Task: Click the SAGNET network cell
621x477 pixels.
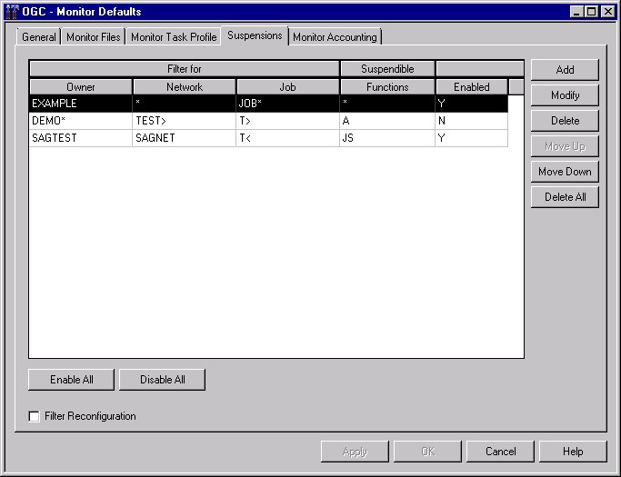Action: tap(185, 138)
